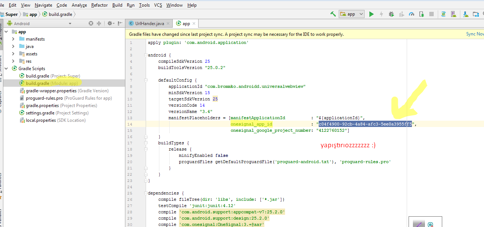This screenshot has width=484, height=227.
Task: Click Run with Coverage icon
Action: coord(402,14)
